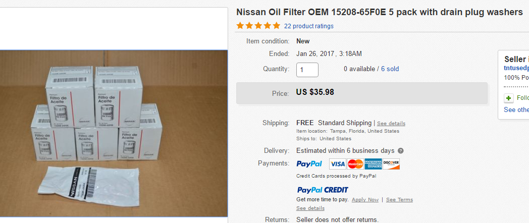
Task: Click inside the Quantity input field
Action: pyautogui.click(x=307, y=70)
